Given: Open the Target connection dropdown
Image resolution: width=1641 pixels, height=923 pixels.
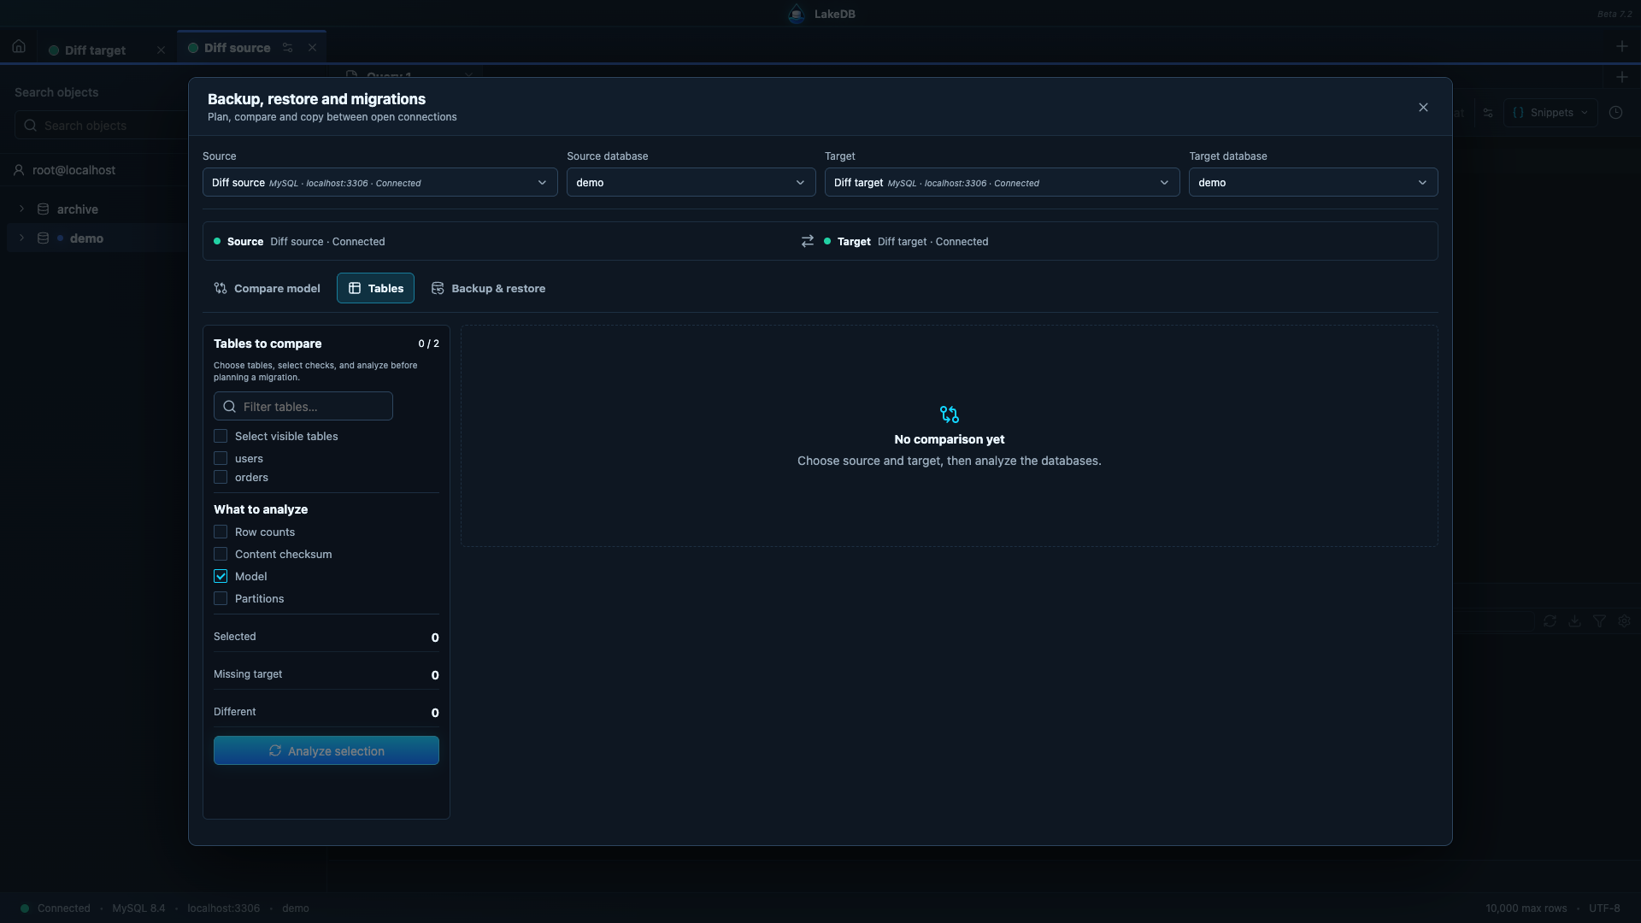Looking at the screenshot, I should pyautogui.click(x=1002, y=182).
